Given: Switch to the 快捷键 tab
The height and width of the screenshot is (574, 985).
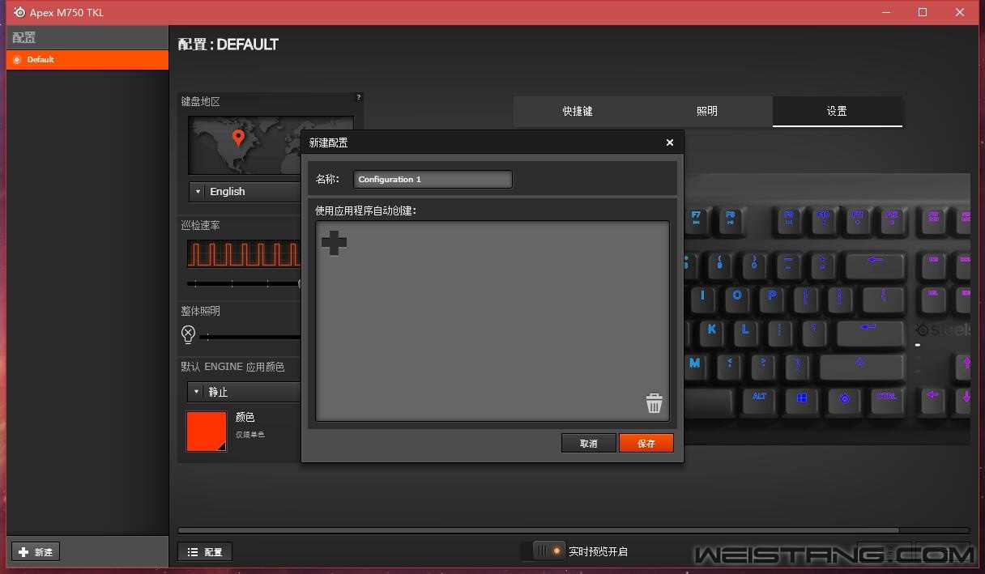Looking at the screenshot, I should click(x=578, y=112).
